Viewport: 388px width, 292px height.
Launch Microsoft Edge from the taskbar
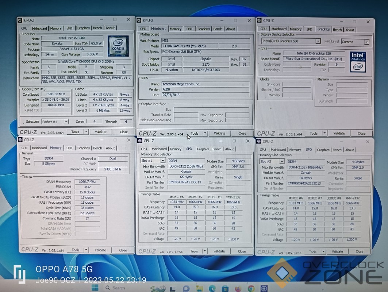pyautogui.click(x=212, y=288)
